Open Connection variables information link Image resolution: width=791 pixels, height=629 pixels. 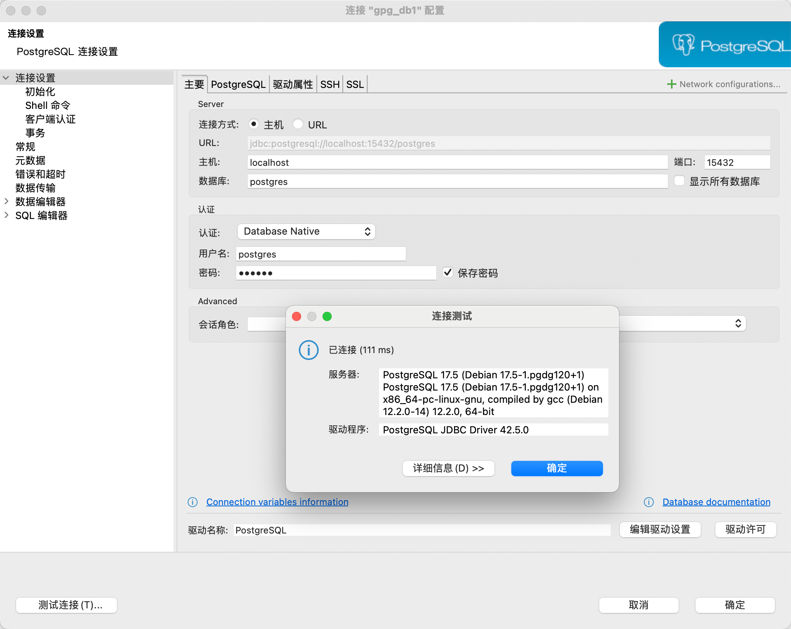(x=277, y=502)
